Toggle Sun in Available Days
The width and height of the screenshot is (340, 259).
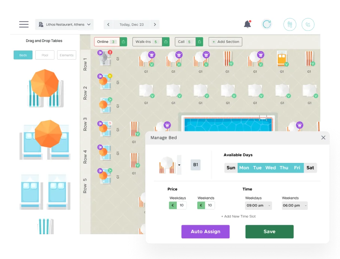(x=231, y=168)
